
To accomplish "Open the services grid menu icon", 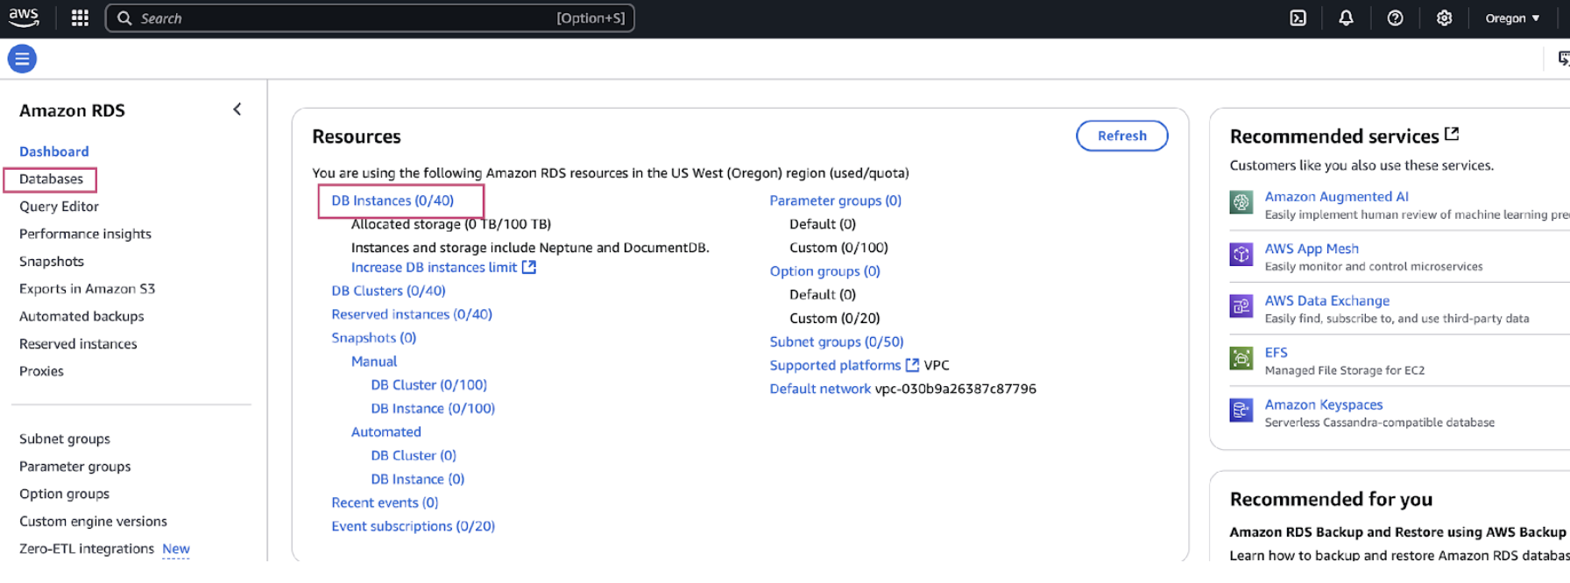I will pyautogui.click(x=80, y=18).
